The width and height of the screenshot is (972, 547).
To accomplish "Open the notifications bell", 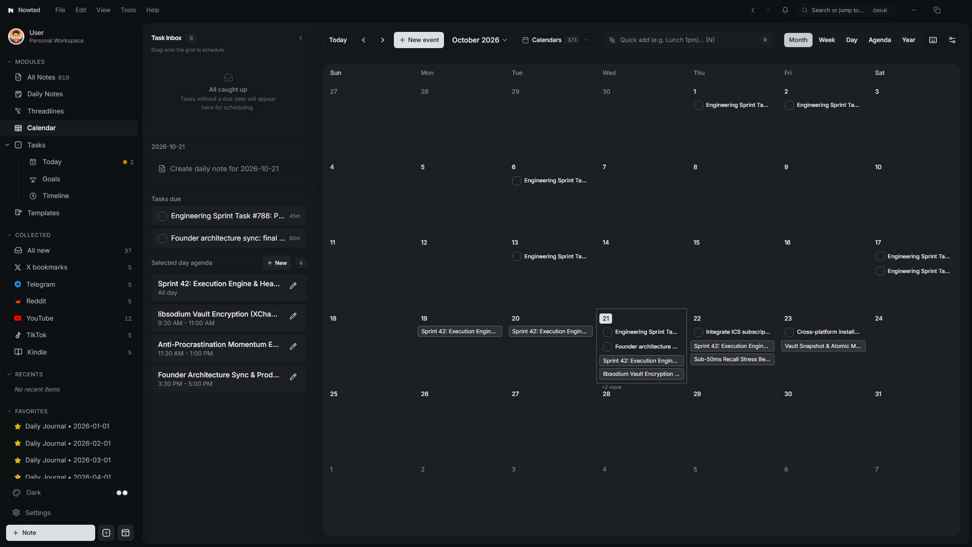I will 785,10.
